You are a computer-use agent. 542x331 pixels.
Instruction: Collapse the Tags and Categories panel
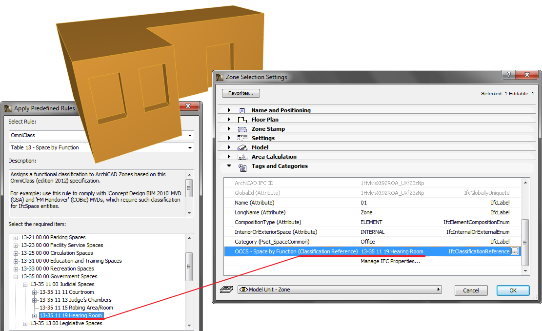(229, 165)
